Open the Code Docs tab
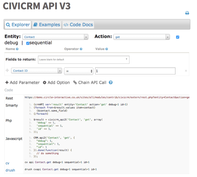This screenshot has width=197, height=177. (78, 25)
